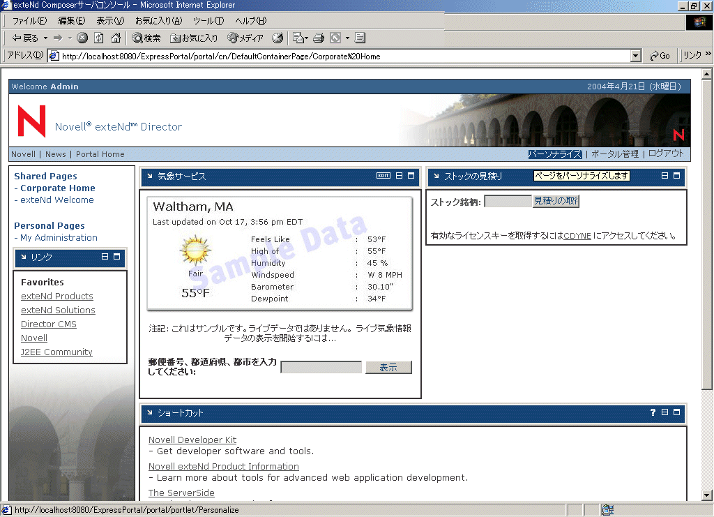Go to browser Home icon
Viewport: 714px width, 517px height.
(116, 38)
